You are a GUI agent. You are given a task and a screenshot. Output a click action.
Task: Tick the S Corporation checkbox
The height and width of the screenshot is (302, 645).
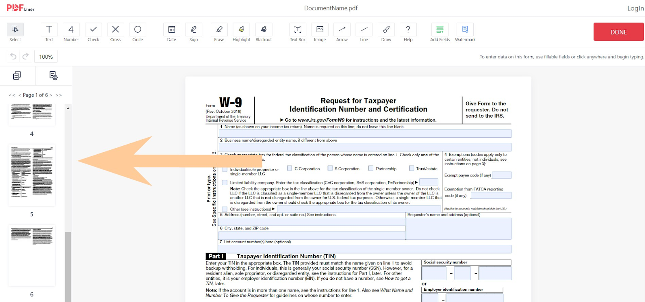click(330, 168)
